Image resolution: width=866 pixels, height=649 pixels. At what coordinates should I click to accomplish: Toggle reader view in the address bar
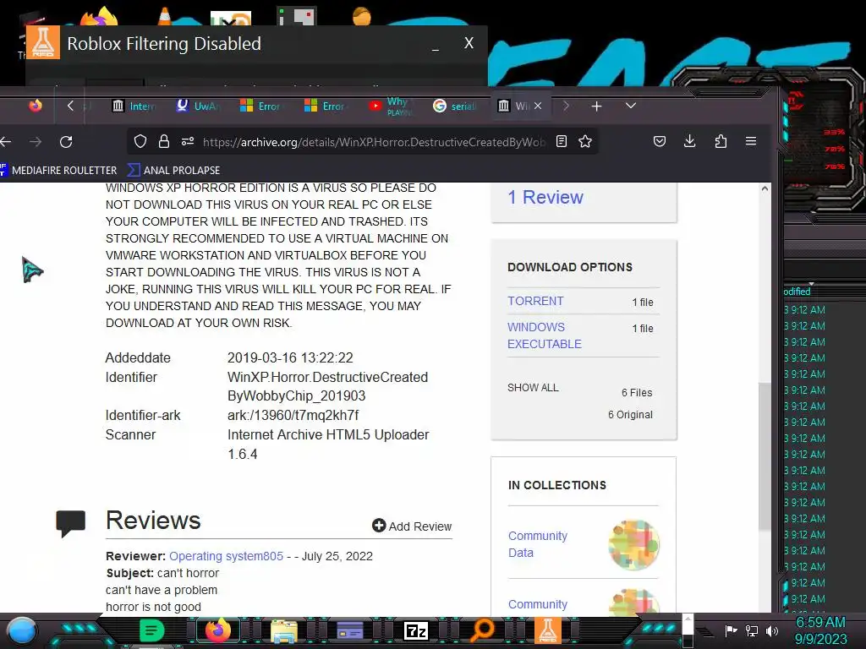point(562,142)
